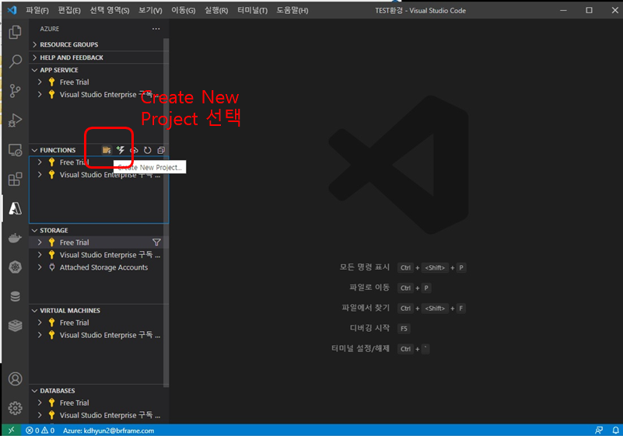Open the Remote Explorer view
Viewport: 623px width, 436px height.
click(15, 150)
